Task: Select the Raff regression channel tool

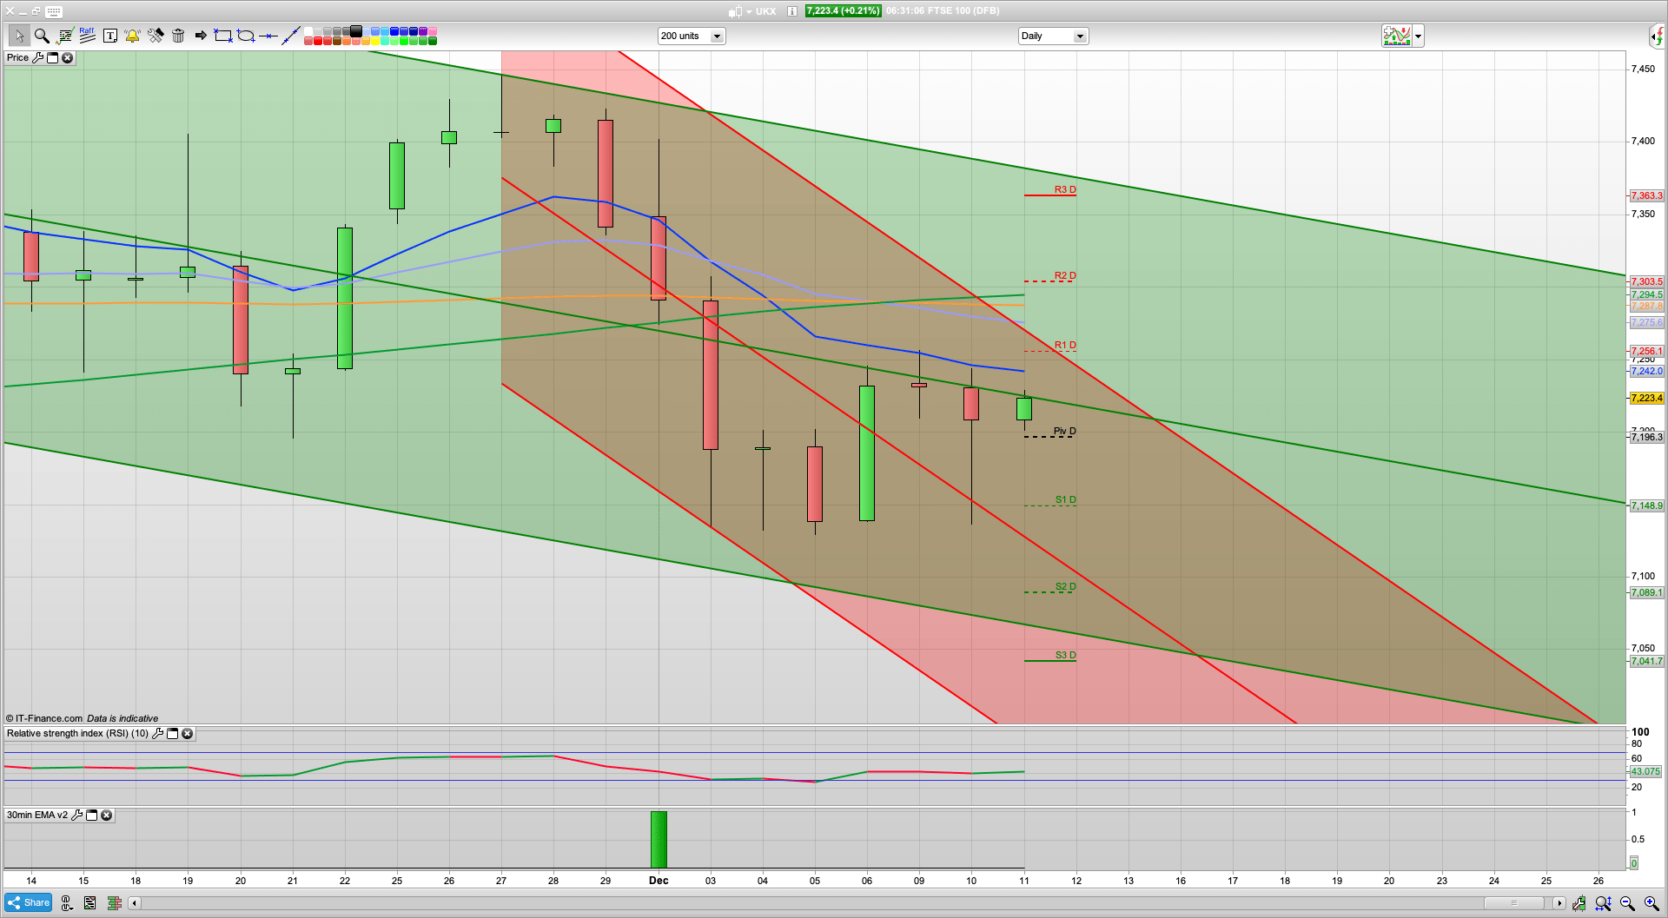Action: tap(87, 36)
